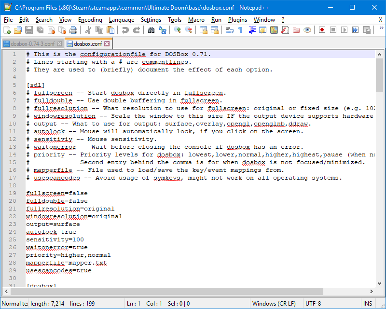Click the Undo arrow icon

pyautogui.click(x=125, y=30)
